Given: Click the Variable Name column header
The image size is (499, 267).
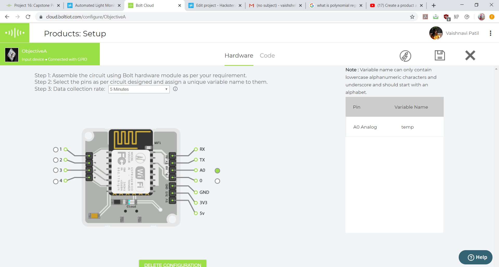Looking at the screenshot, I should [x=411, y=107].
